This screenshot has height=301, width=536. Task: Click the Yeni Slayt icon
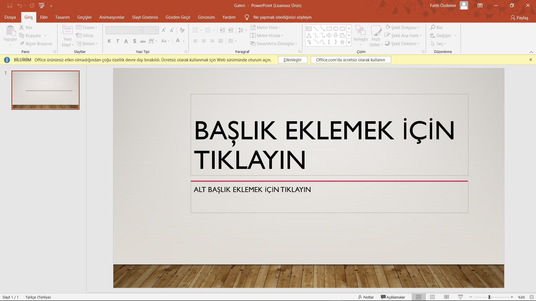[x=67, y=30]
